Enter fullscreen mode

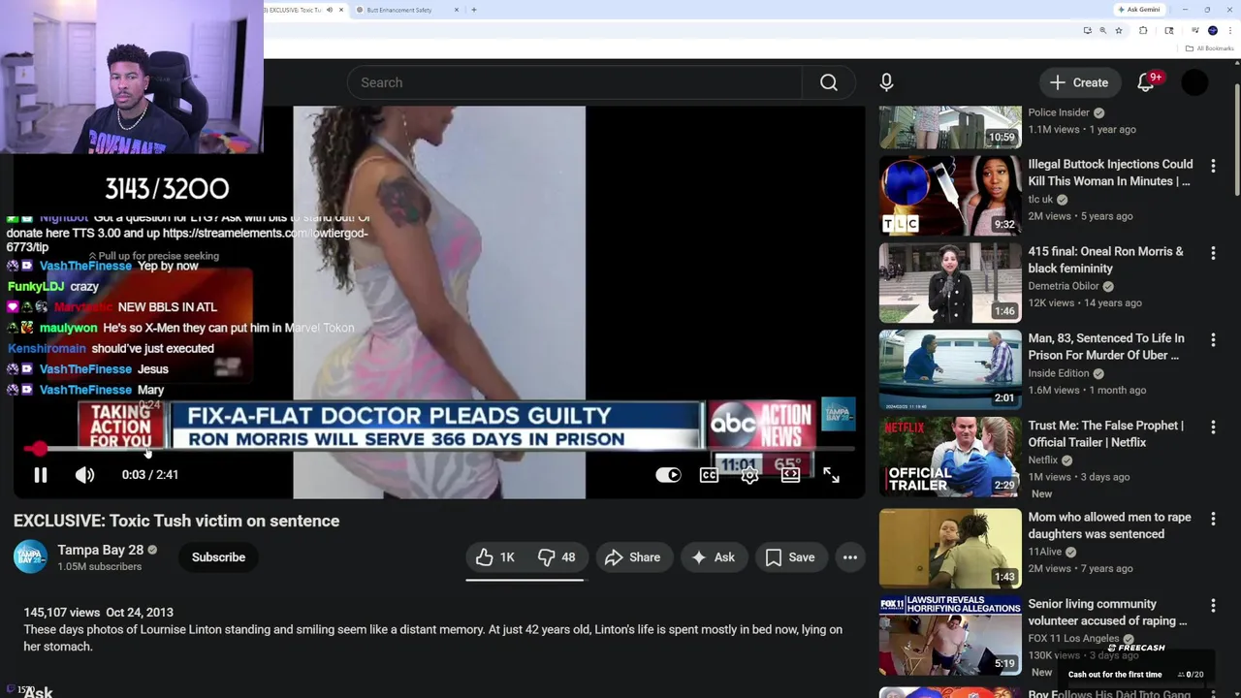pyautogui.click(x=831, y=475)
